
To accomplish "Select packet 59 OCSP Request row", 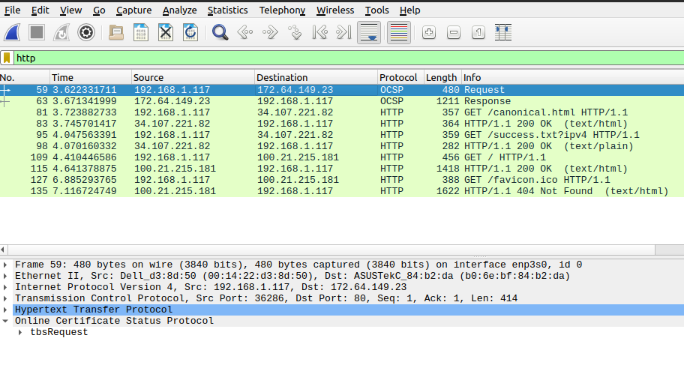I will click(x=342, y=90).
